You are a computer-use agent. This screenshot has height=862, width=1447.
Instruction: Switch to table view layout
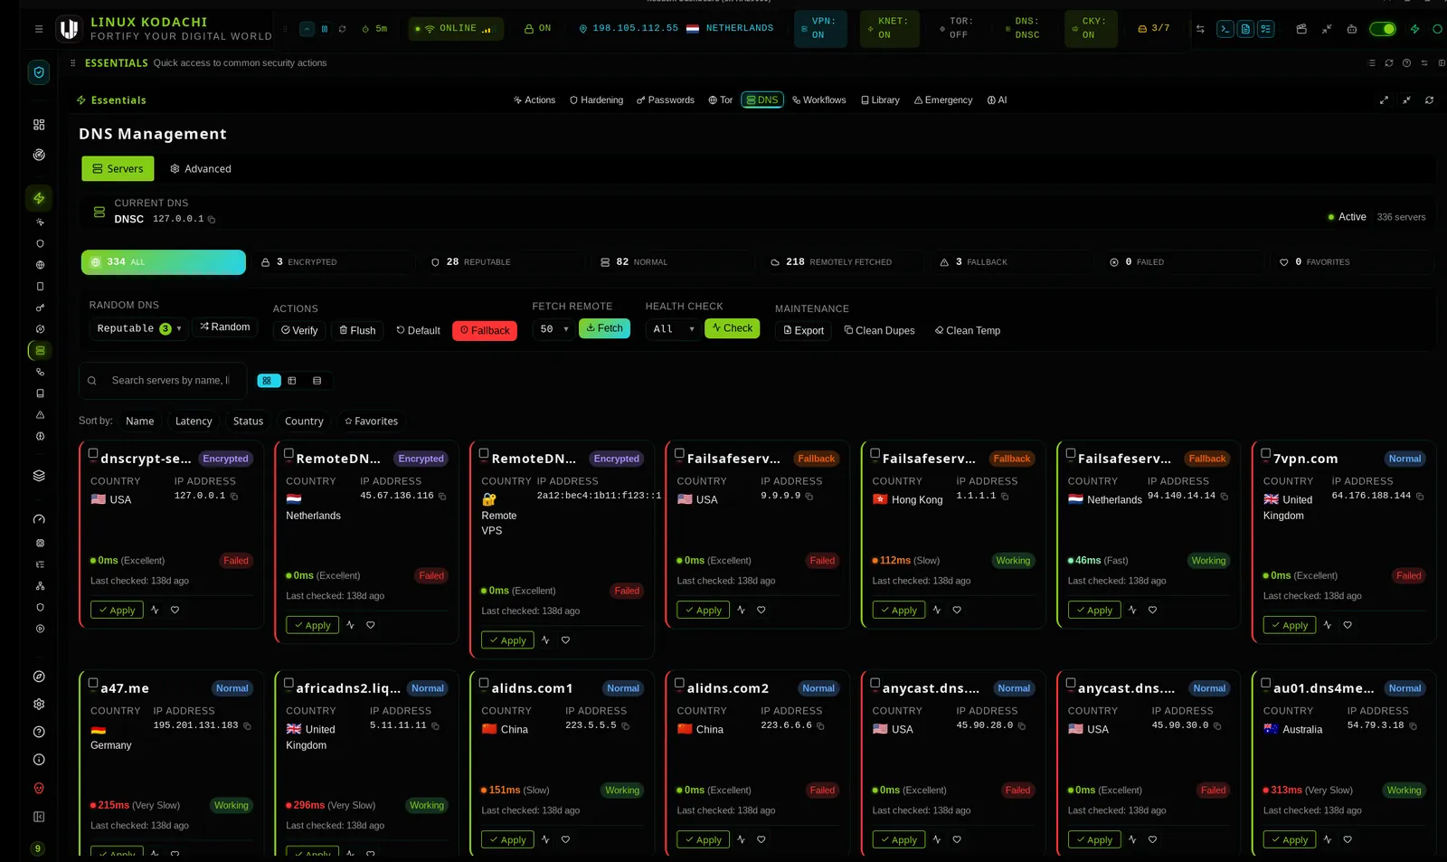point(292,381)
